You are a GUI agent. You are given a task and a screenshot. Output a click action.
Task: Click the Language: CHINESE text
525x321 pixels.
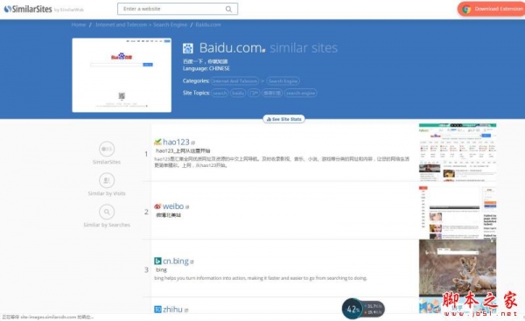(206, 68)
